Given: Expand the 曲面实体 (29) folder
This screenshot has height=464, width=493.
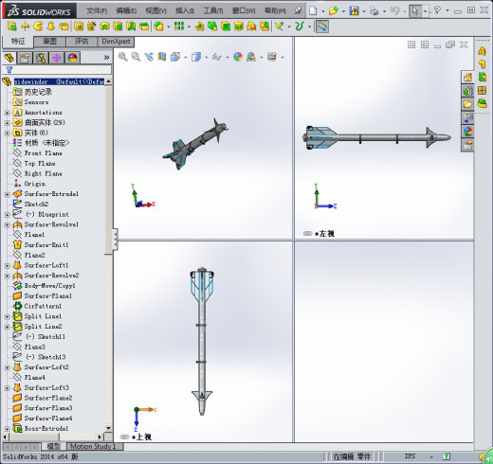Looking at the screenshot, I should point(7,122).
